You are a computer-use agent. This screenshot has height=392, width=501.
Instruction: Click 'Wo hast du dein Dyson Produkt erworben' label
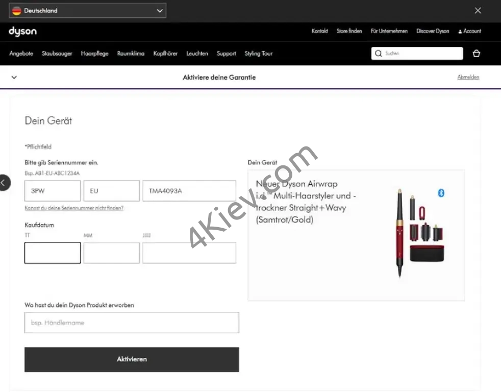[79, 305]
